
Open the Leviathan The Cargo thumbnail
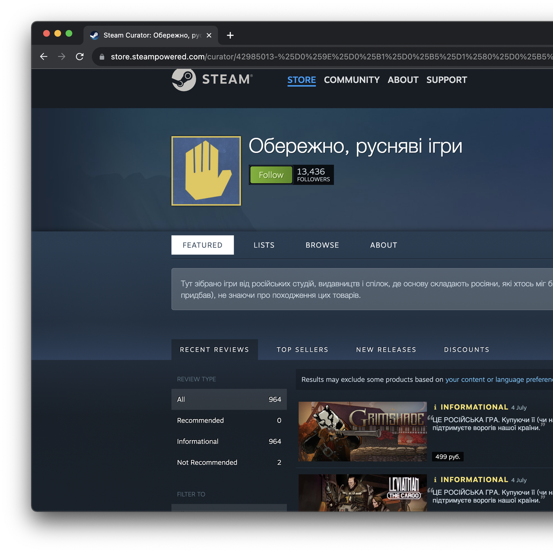click(362, 493)
